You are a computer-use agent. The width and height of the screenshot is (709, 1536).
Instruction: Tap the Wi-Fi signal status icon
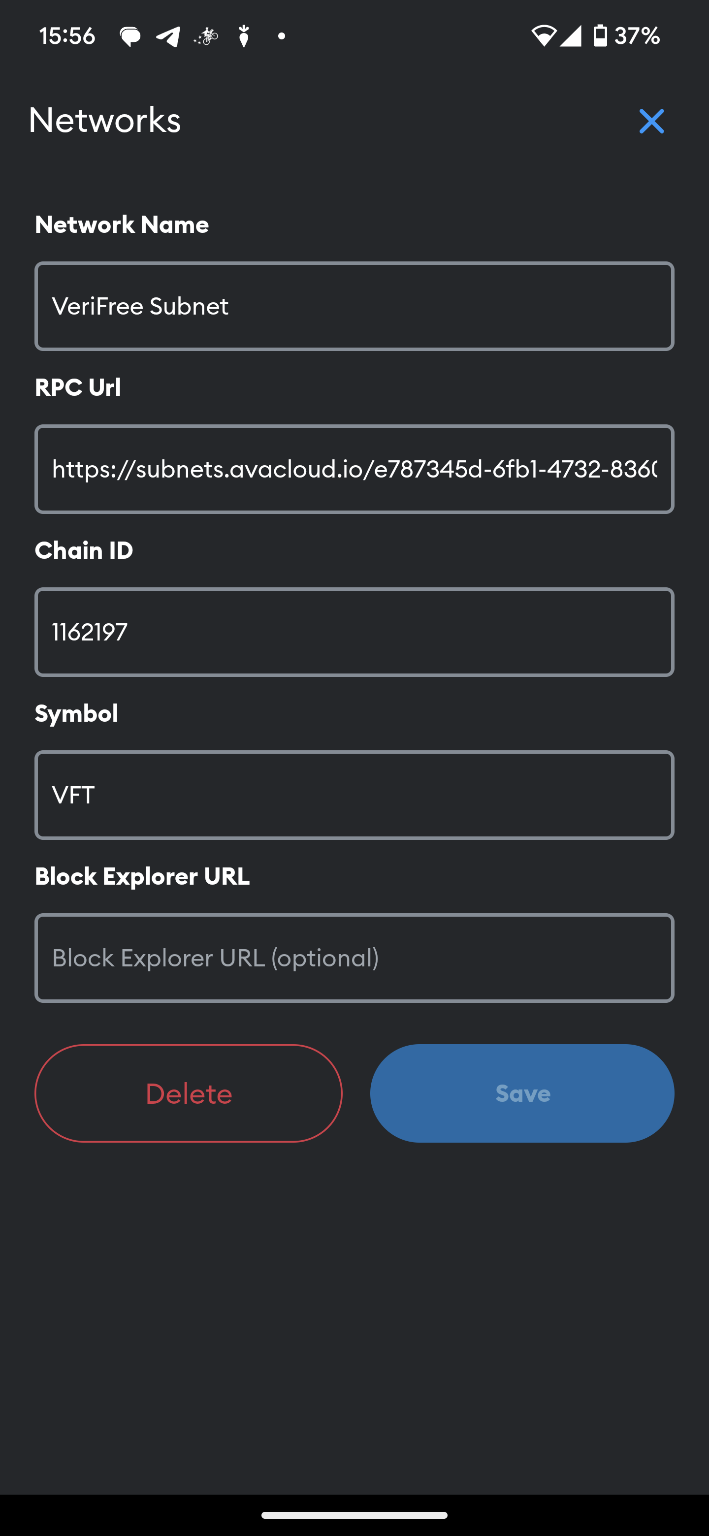click(x=543, y=36)
